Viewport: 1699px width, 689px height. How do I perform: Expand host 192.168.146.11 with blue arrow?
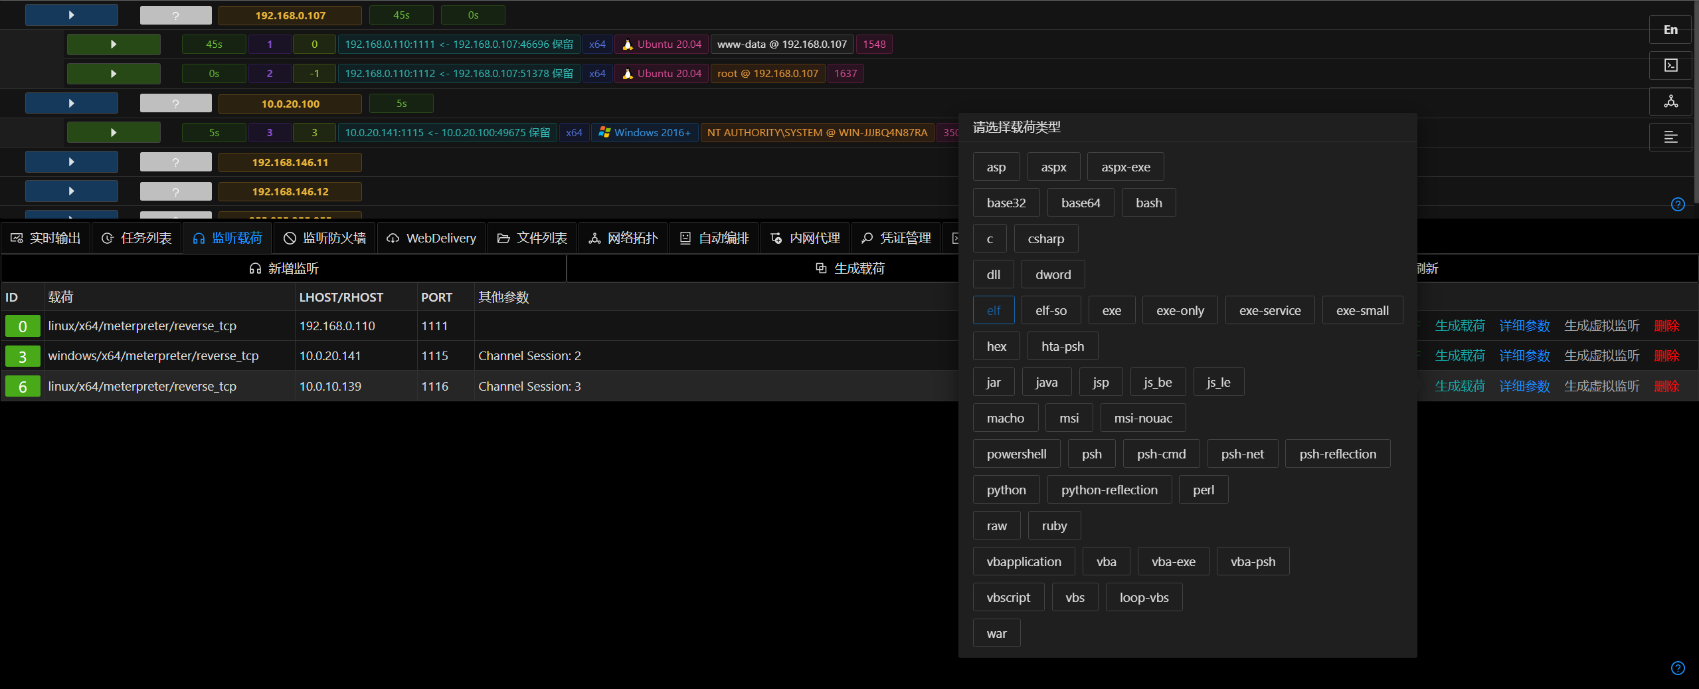click(x=72, y=161)
